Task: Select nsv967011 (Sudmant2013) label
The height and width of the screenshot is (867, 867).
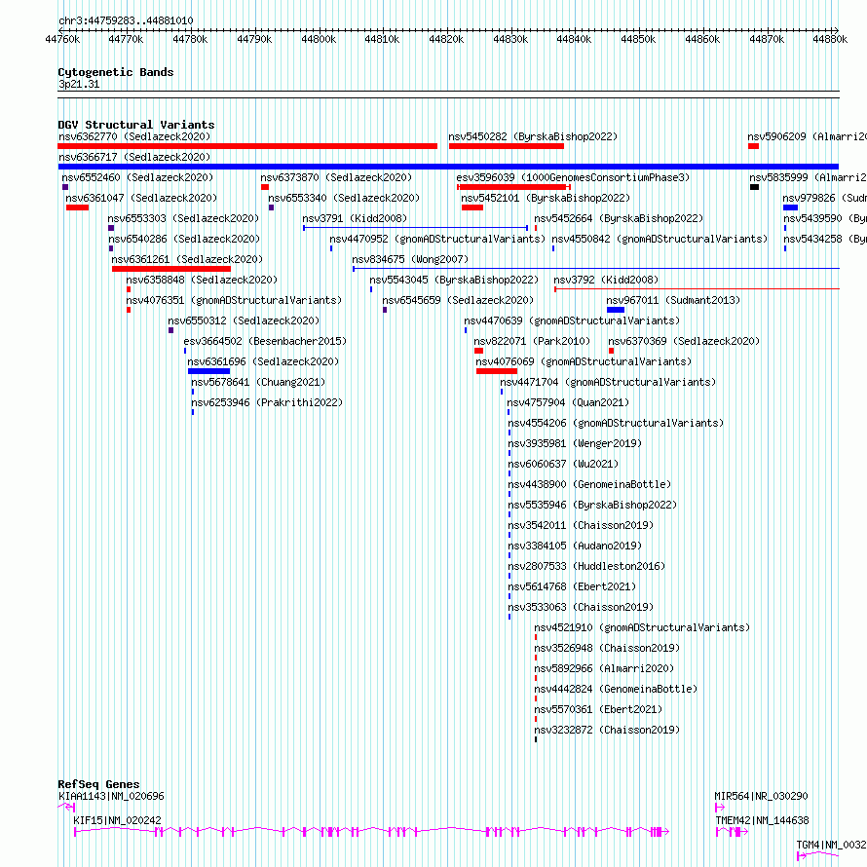Action: (x=673, y=300)
